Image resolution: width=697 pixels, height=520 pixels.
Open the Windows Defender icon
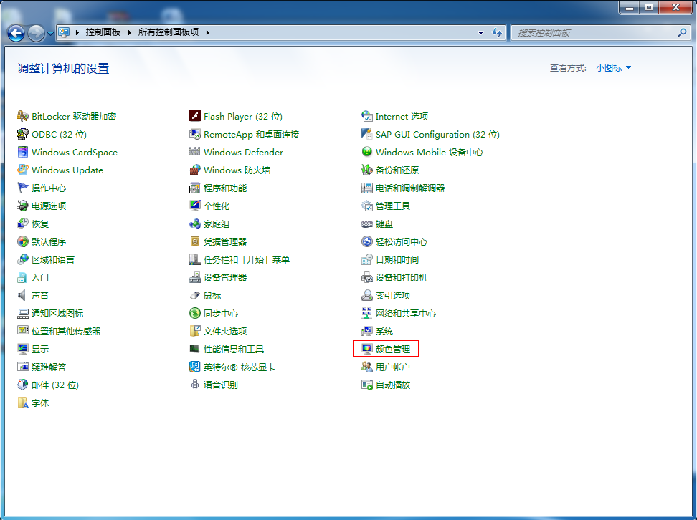click(195, 152)
